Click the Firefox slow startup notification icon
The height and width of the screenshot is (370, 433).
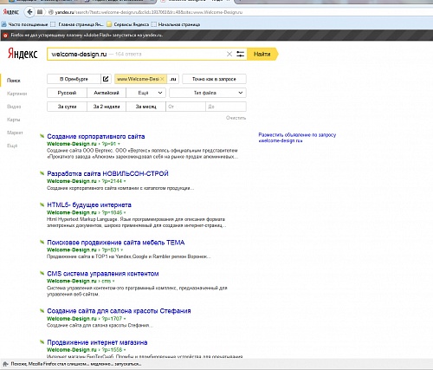tap(5, 364)
